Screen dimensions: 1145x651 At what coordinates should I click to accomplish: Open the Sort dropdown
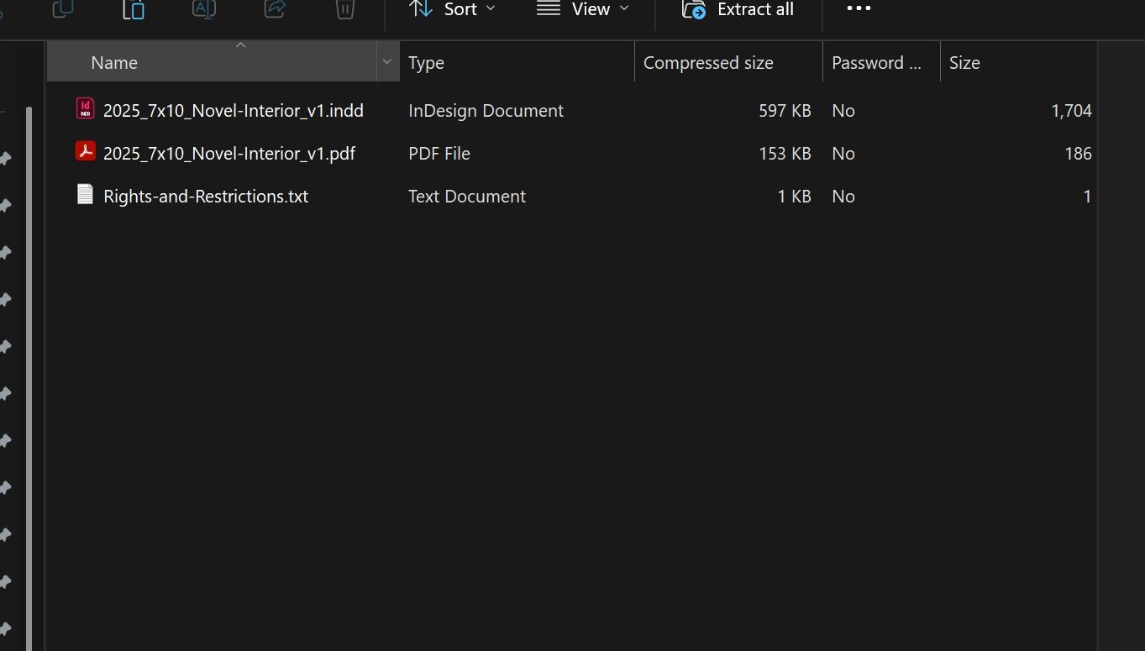click(x=452, y=10)
